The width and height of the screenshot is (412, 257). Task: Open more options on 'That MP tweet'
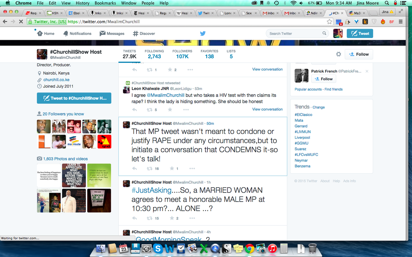(x=192, y=169)
